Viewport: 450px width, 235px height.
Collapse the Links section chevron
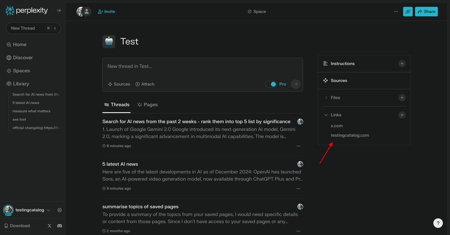click(325, 115)
